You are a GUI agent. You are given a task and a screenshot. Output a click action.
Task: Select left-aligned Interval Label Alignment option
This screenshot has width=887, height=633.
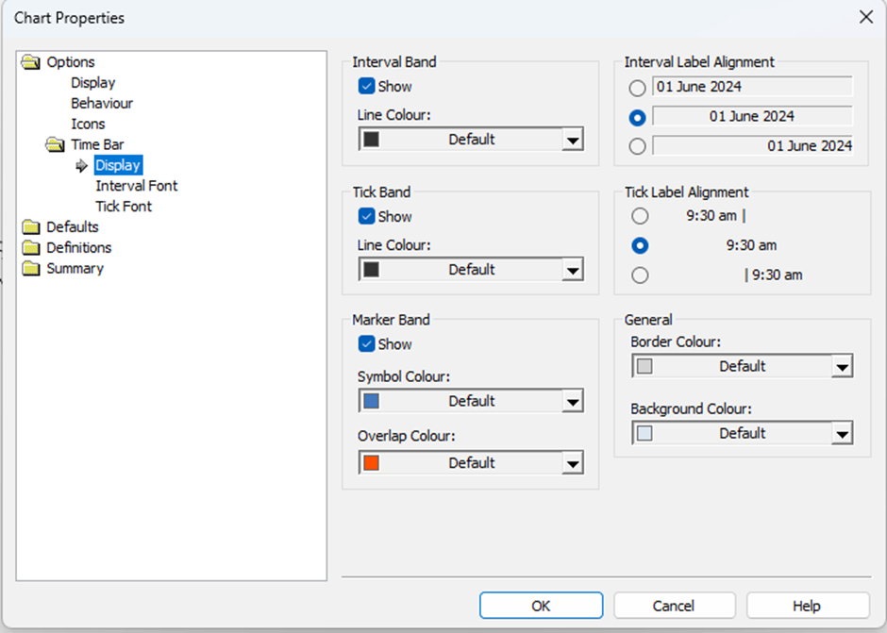[639, 86]
